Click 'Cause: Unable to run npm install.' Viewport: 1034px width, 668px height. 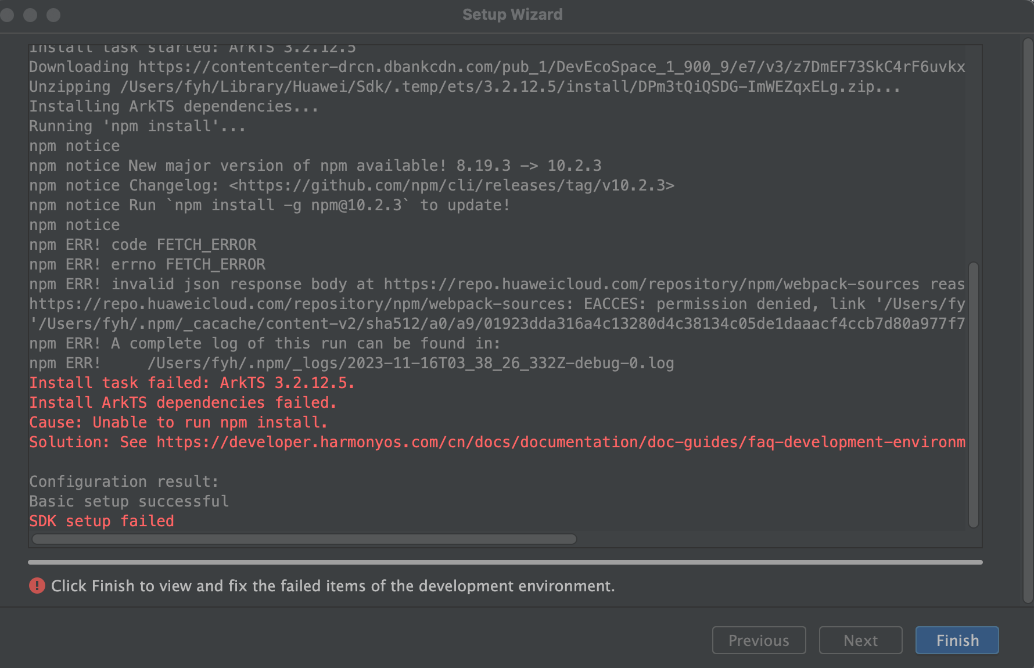click(178, 422)
